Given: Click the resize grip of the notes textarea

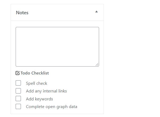Looking at the screenshot, I should pyautogui.click(x=97, y=64).
